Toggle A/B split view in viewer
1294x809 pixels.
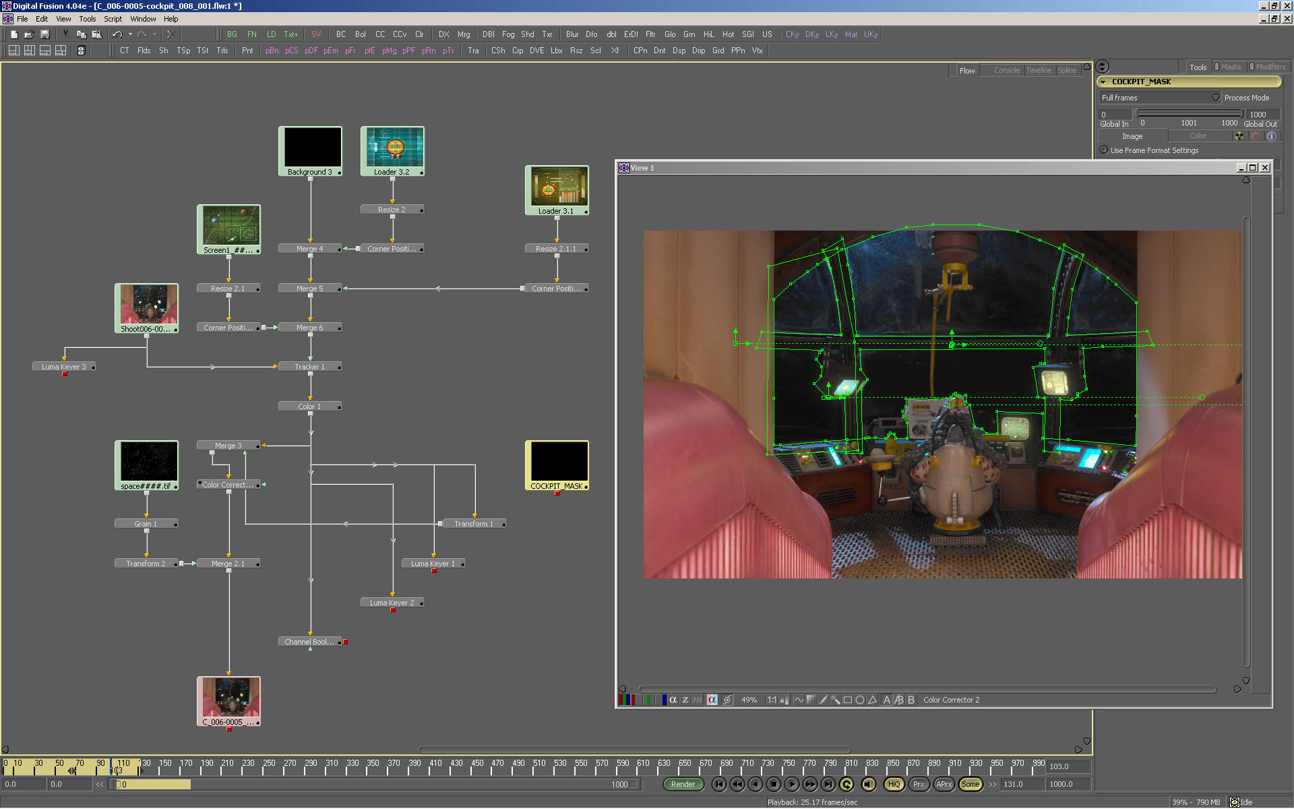[x=899, y=700]
